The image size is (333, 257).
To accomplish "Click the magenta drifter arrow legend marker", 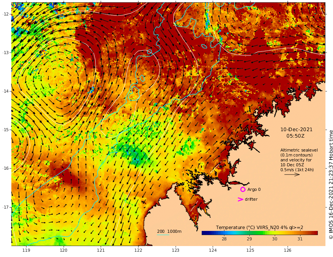I will (240, 199).
